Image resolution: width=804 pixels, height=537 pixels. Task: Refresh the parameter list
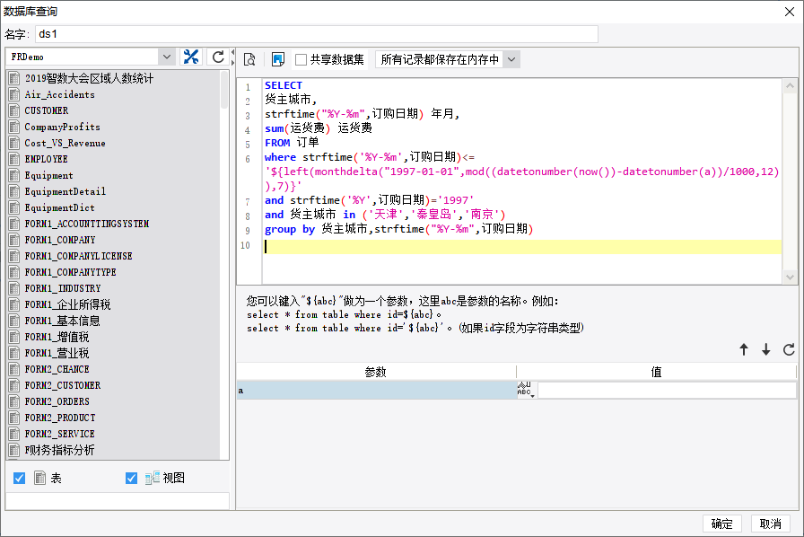pos(789,349)
